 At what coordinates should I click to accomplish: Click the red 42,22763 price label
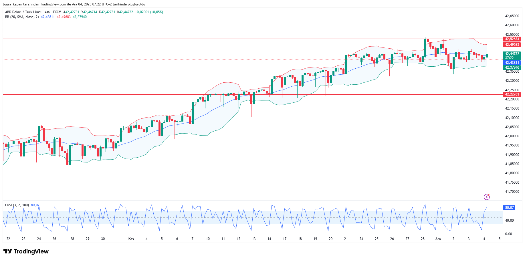512,94
